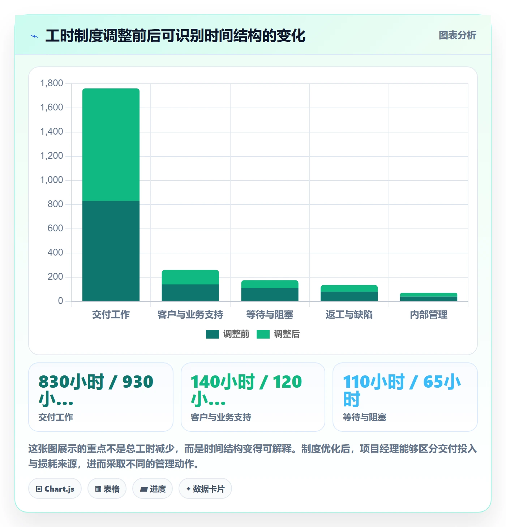Select the 进度 tag chip
Image resolution: width=506 pixels, height=527 pixels.
pyautogui.click(x=153, y=489)
